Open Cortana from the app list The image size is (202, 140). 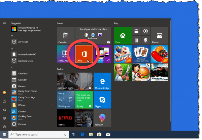tap(32, 124)
